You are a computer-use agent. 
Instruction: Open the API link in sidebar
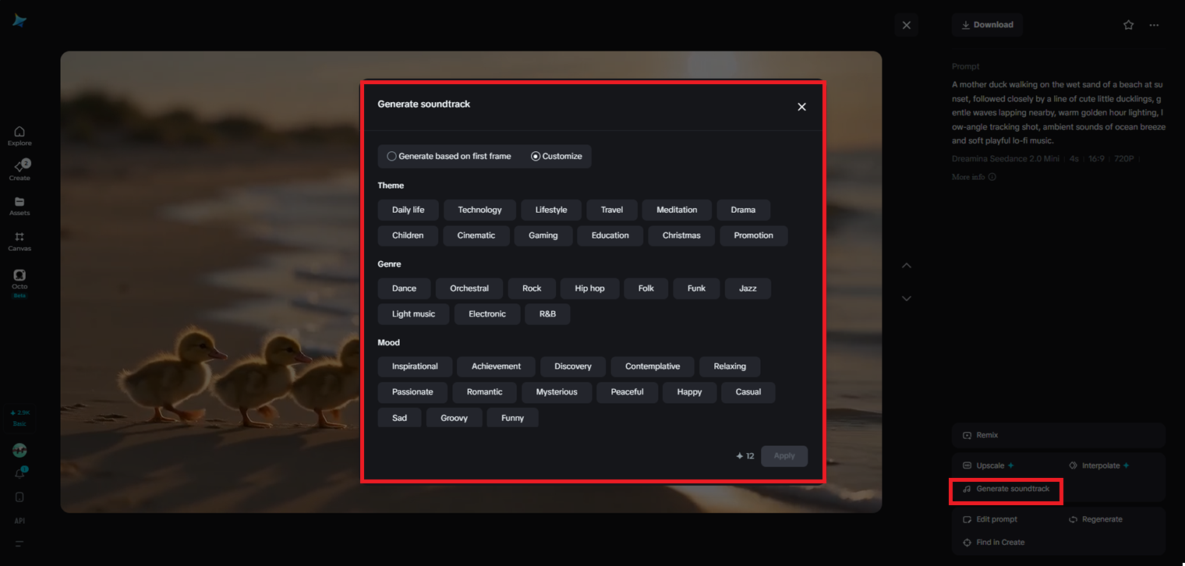[19, 520]
